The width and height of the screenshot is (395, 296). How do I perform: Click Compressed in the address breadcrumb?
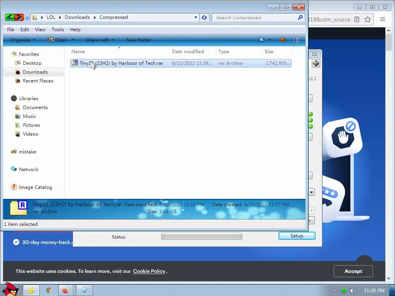pyautogui.click(x=114, y=17)
